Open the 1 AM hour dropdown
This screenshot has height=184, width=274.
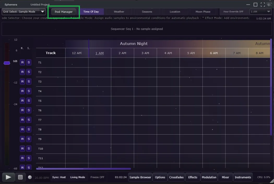(x=260, y=11)
